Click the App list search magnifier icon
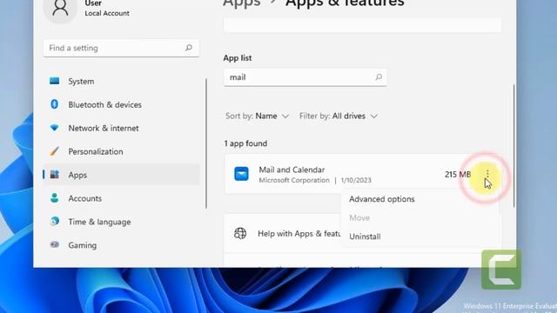 click(x=379, y=77)
